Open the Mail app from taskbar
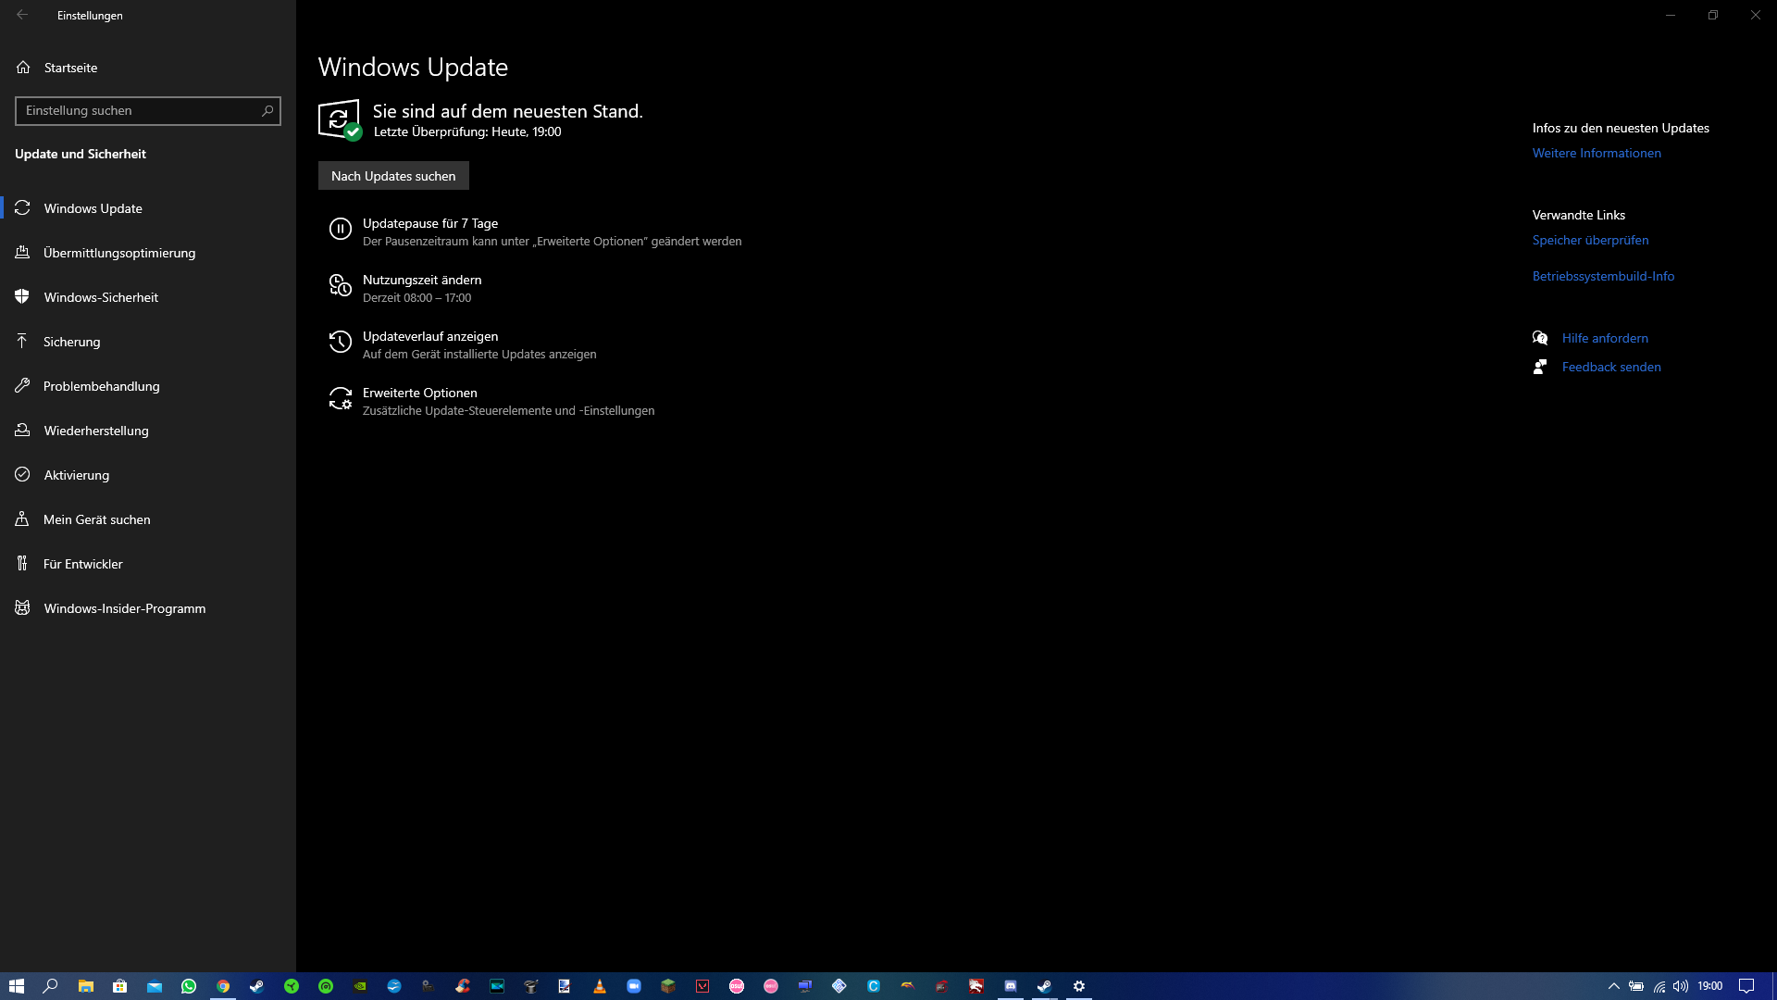Screen dimensions: 1777x1000 [155, 986]
